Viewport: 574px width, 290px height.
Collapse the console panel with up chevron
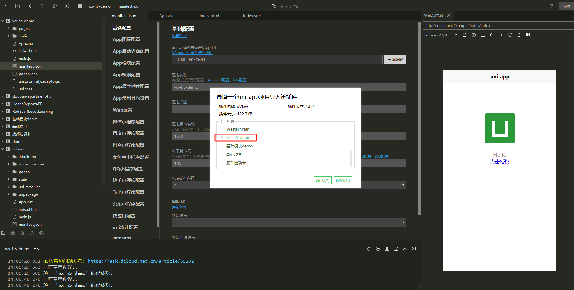(x=405, y=249)
